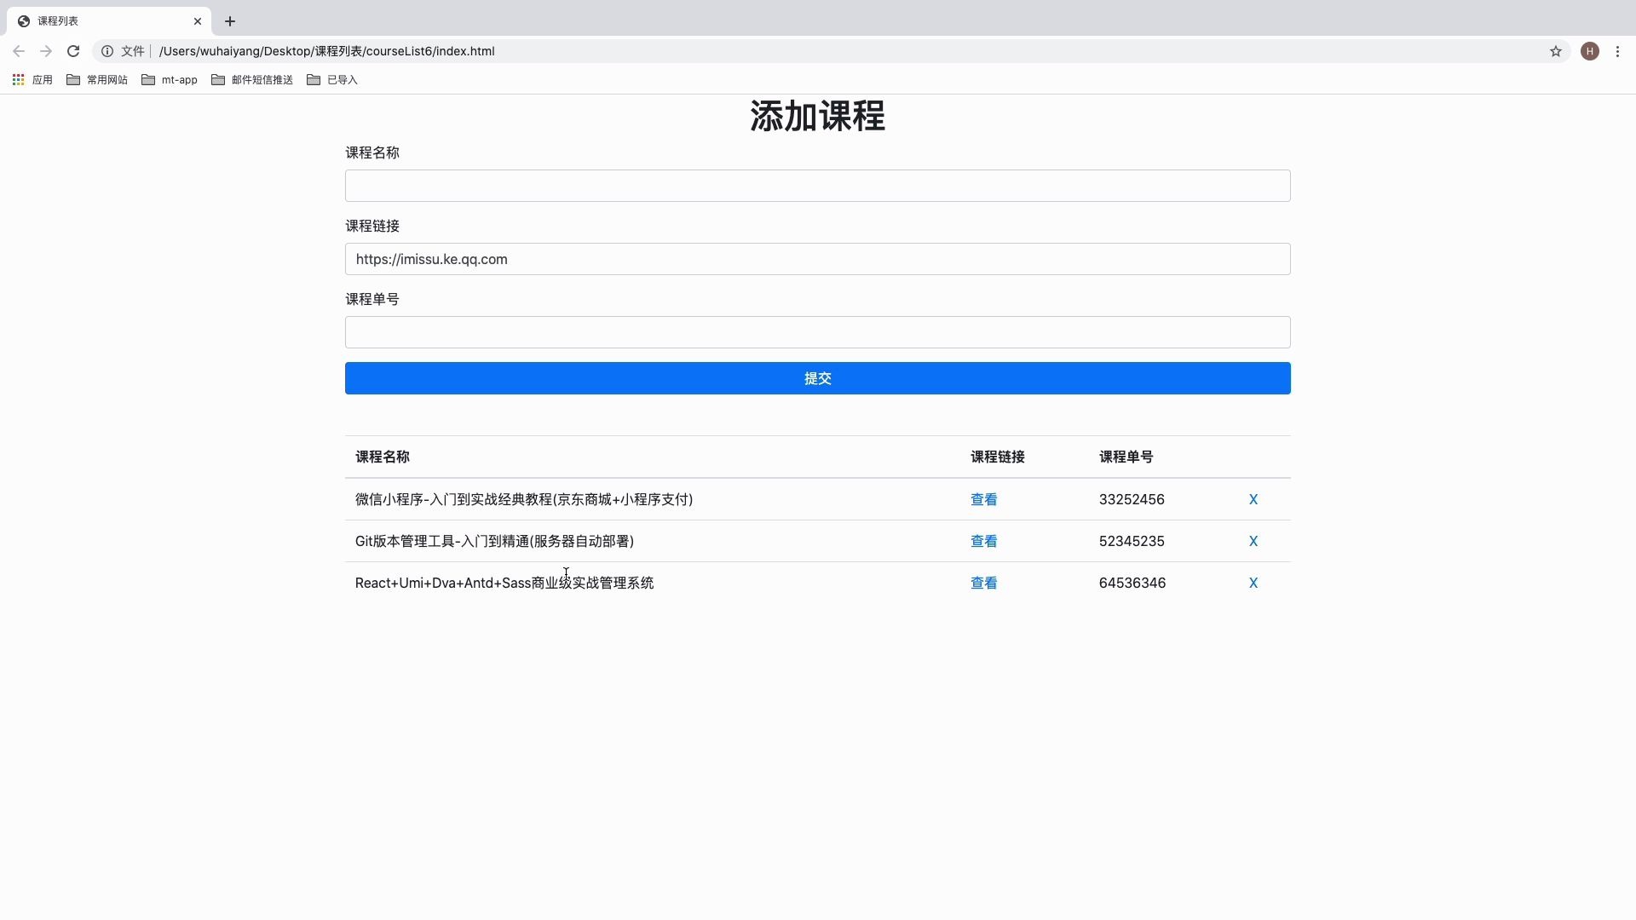
Task: Open the apps grid icon on bookmarks bar
Action: pos(18,79)
